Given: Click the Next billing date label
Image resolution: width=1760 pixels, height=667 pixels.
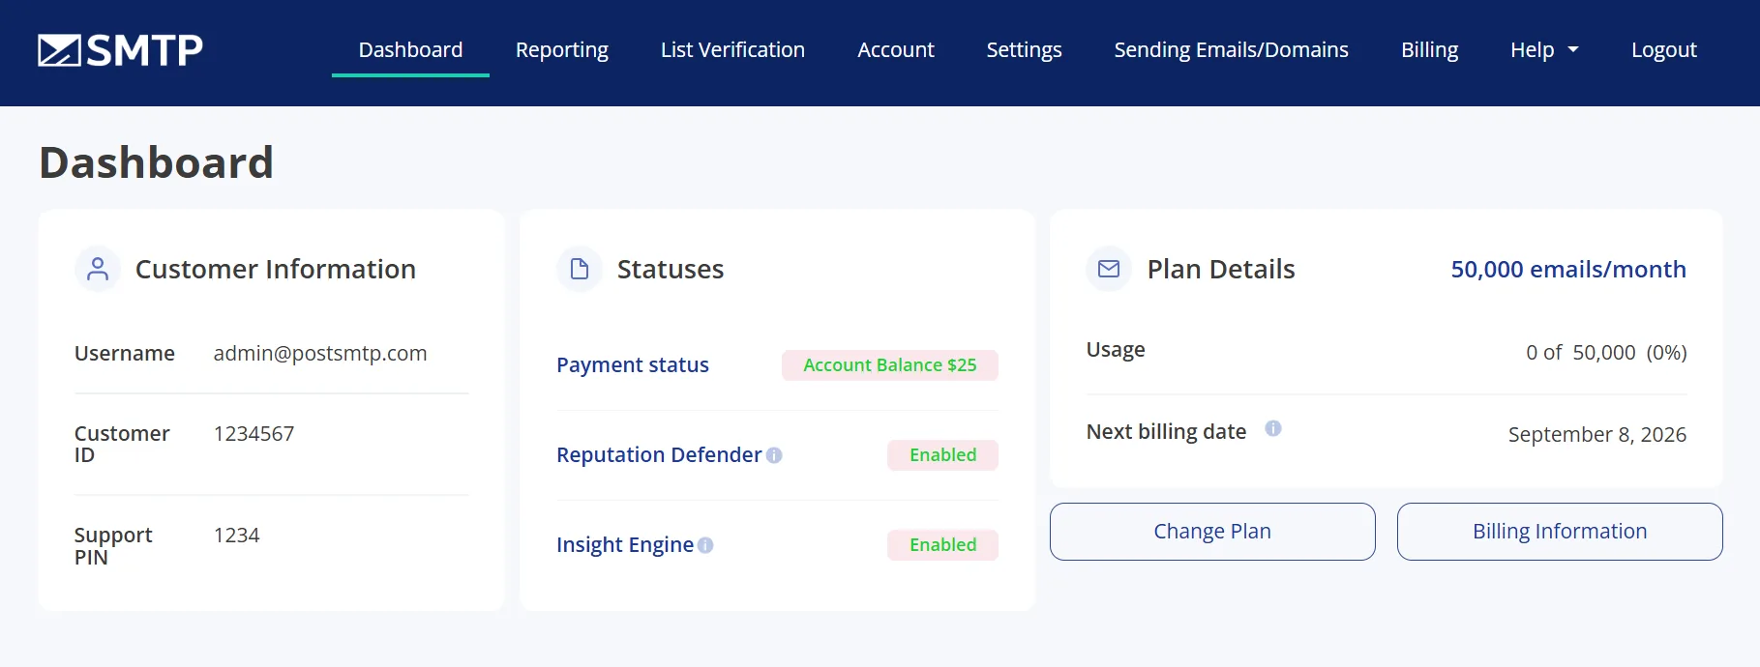Looking at the screenshot, I should click(x=1166, y=432).
